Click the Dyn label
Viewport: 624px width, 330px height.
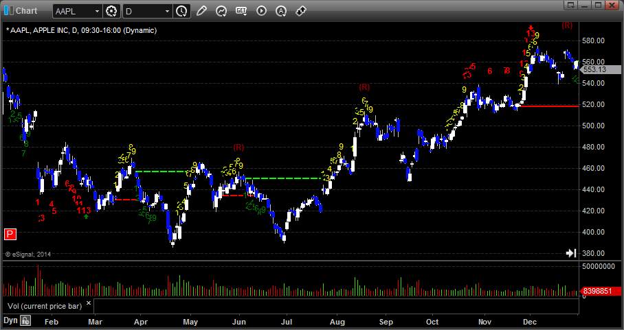10,320
